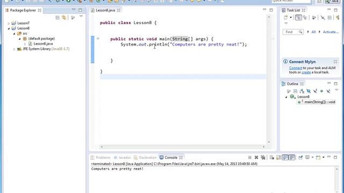Toggle Hide Fields in Outline

tap(309, 91)
